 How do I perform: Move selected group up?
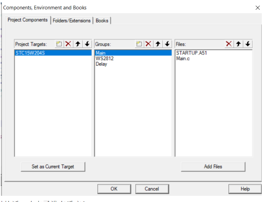pos(158,44)
